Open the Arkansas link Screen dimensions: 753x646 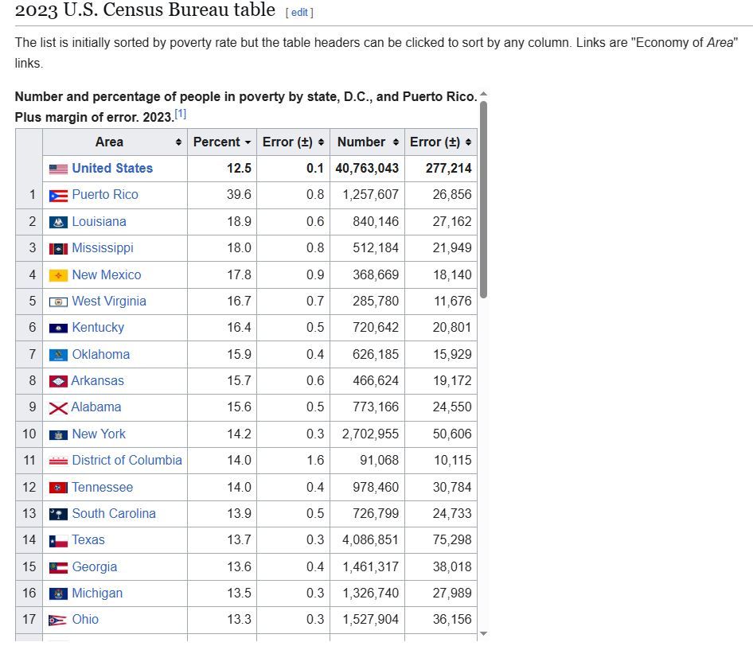97,381
